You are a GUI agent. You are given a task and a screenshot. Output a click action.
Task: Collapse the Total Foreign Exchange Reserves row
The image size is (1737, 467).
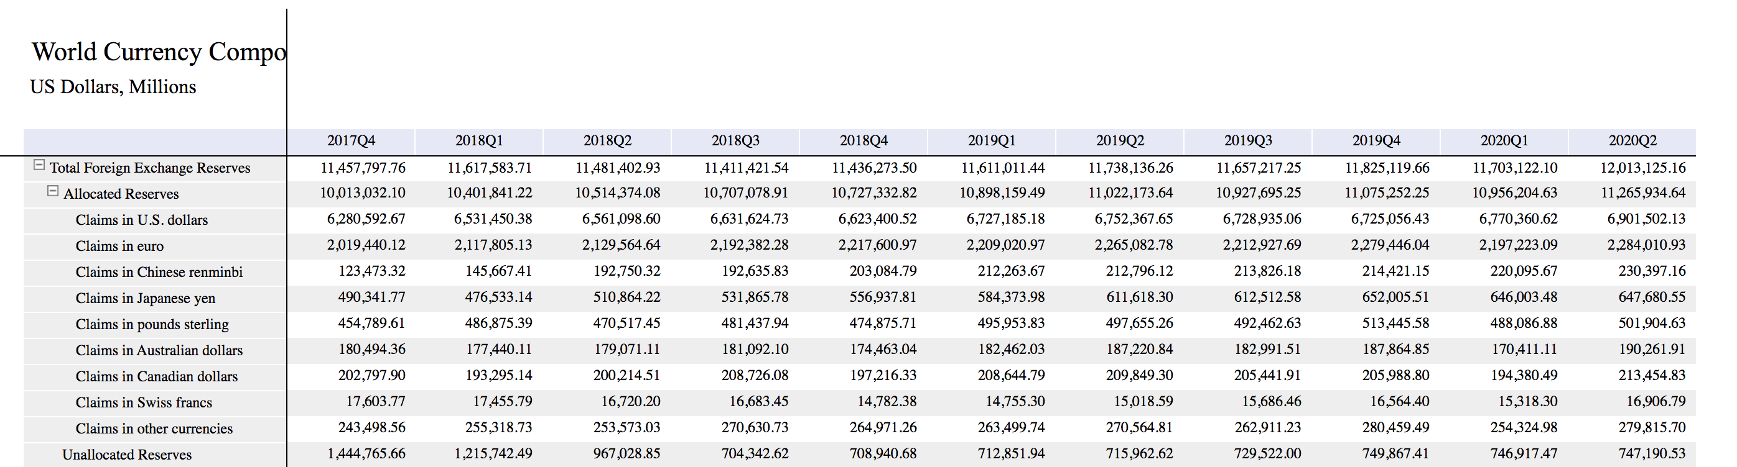[x=39, y=165]
